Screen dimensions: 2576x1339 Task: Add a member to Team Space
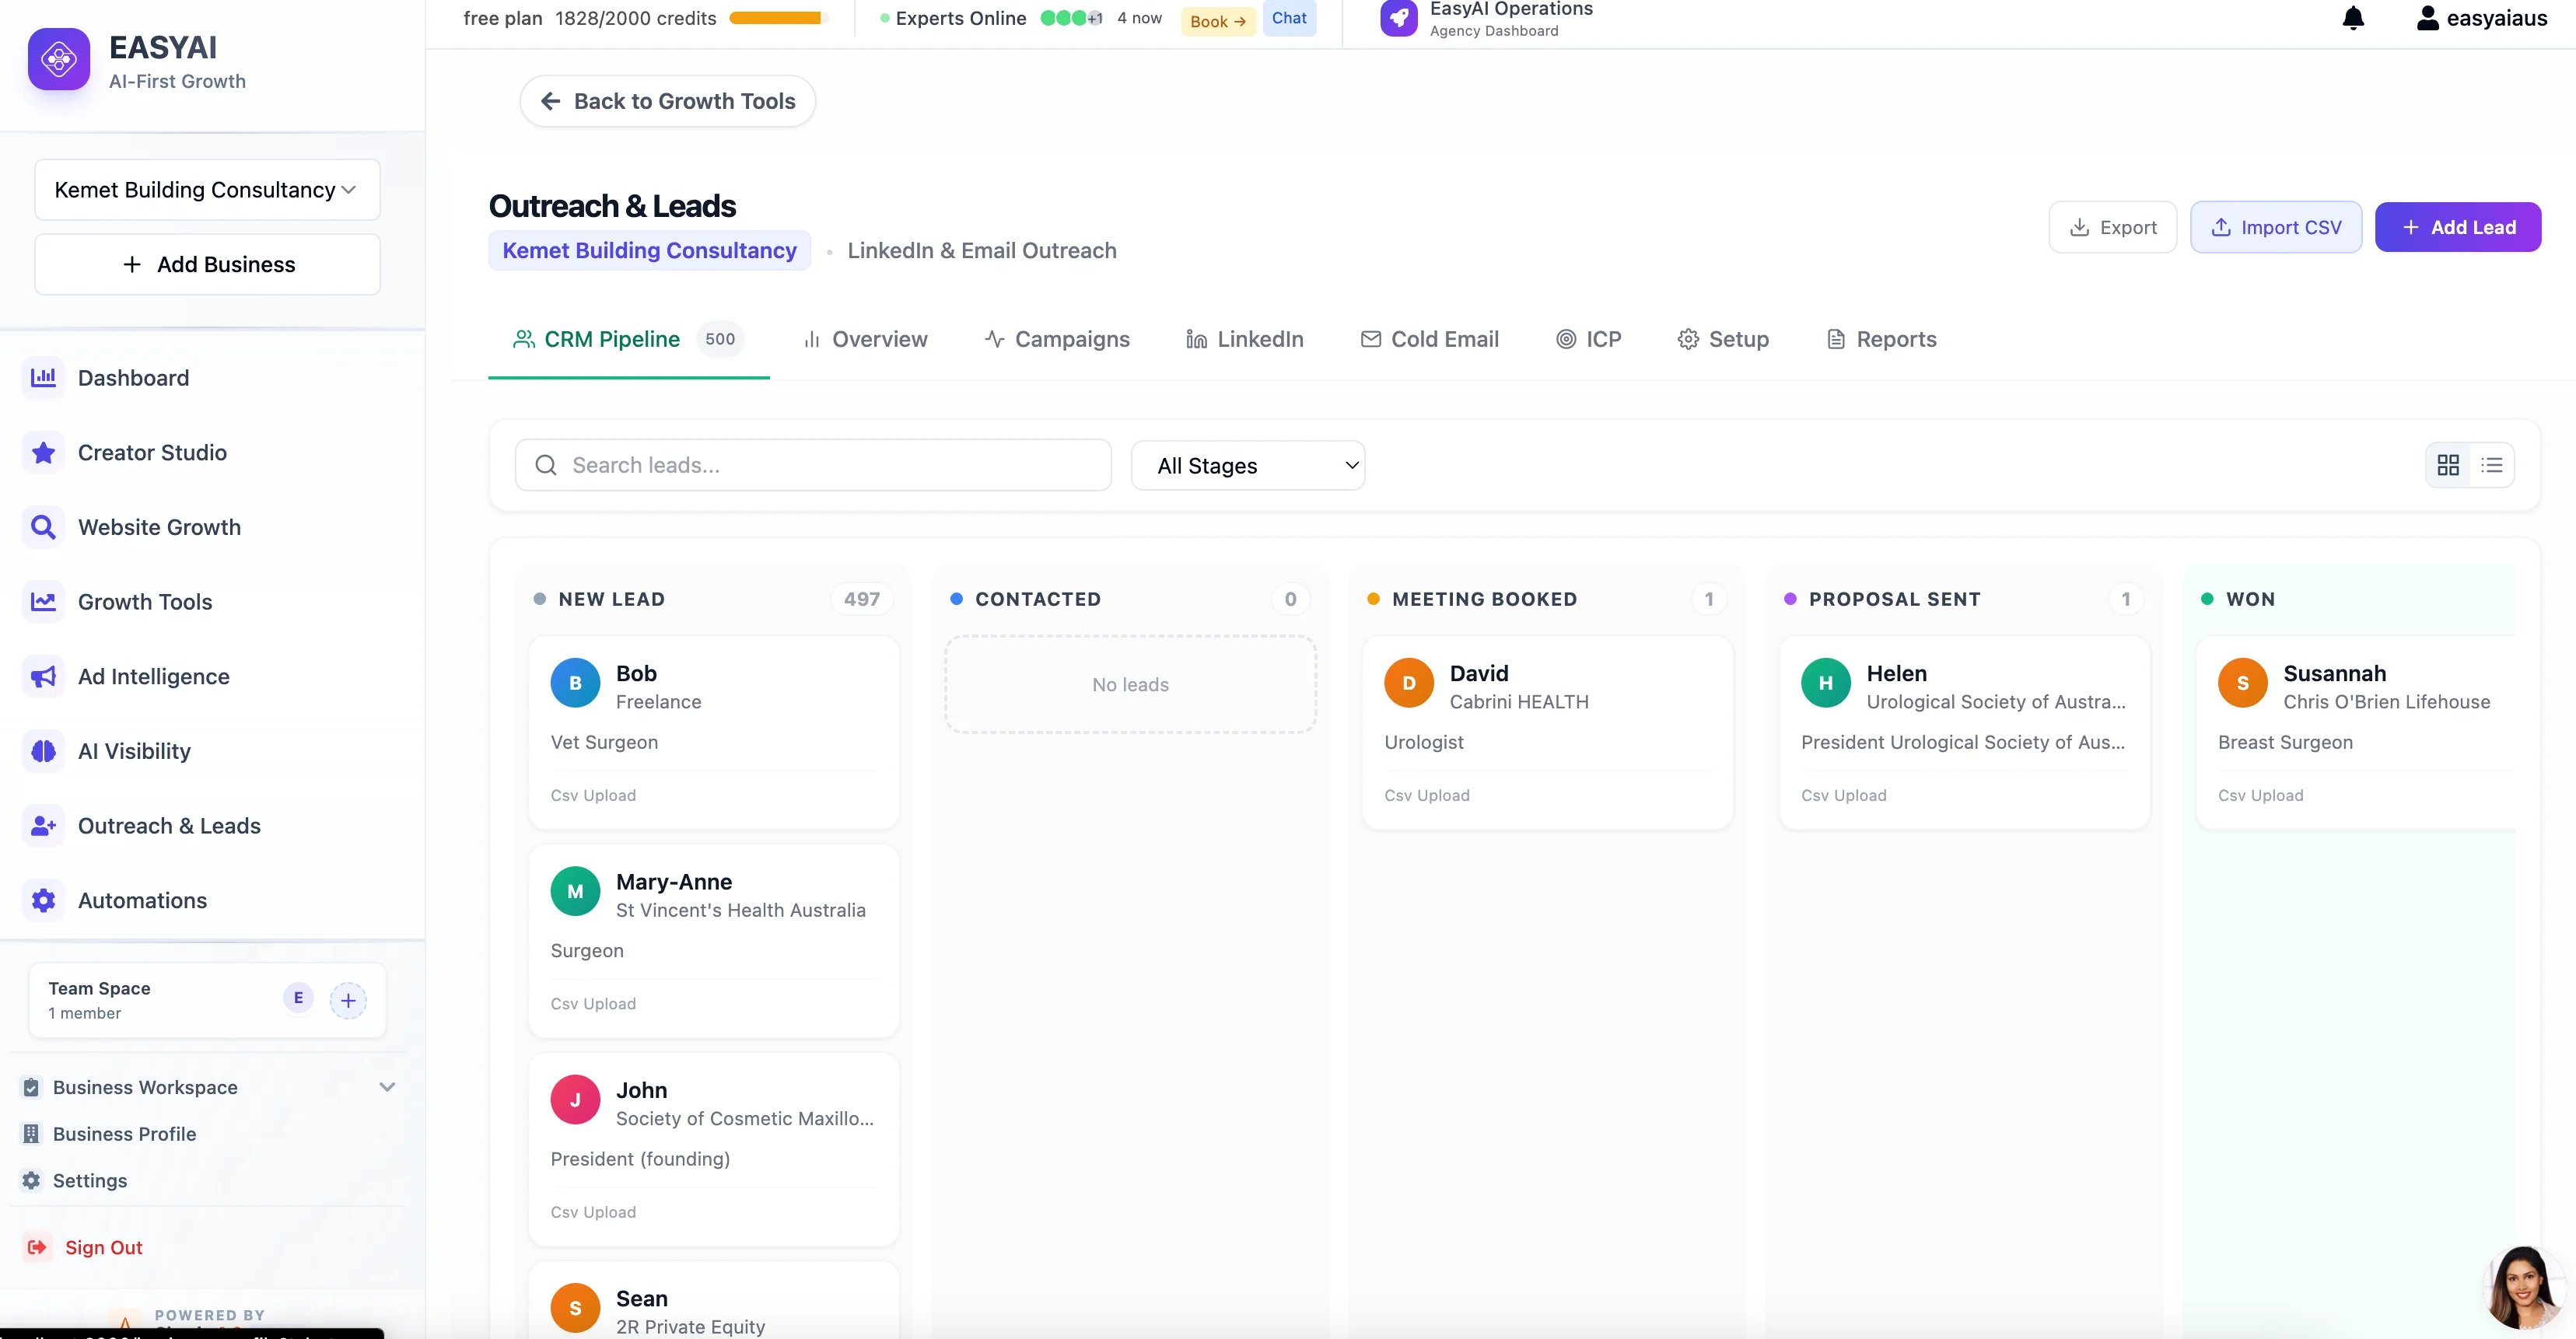point(348,999)
